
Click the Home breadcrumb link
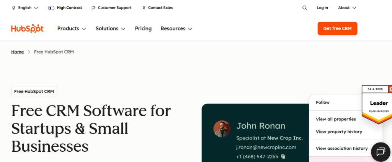tap(18, 52)
